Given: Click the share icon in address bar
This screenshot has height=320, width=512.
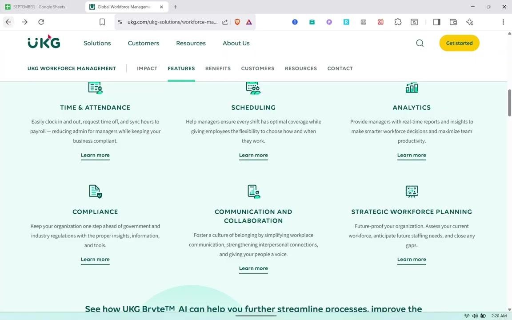Looking at the screenshot, I should click(x=225, y=22).
